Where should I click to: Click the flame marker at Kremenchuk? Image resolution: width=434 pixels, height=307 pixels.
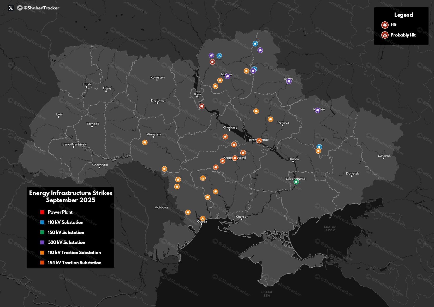tap(259, 141)
